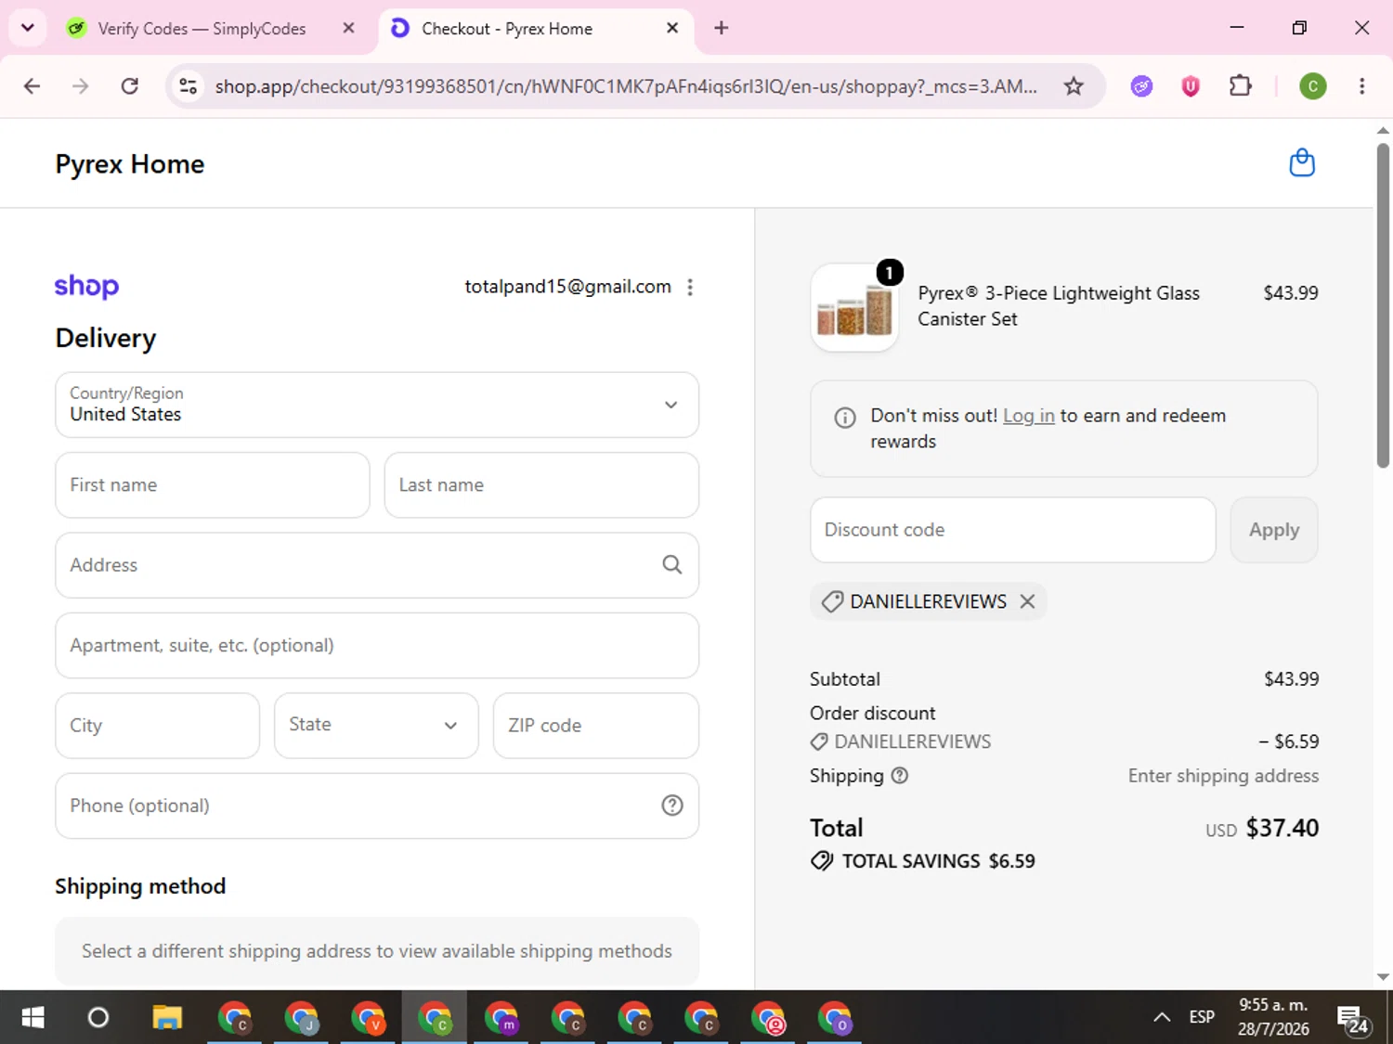Screen dimensions: 1393x1044
Task: Remove the DANIELLEREVIEWS discount code tag
Action: [1027, 601]
